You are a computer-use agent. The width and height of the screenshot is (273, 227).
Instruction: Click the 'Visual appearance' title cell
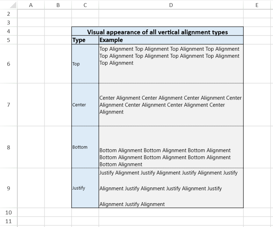point(157,32)
